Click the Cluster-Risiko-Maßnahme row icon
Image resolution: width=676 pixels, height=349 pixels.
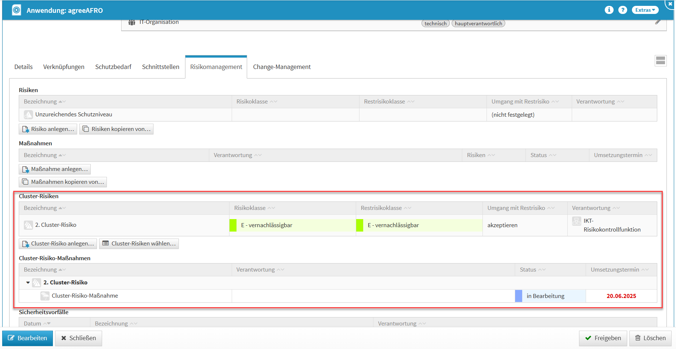pyautogui.click(x=45, y=296)
